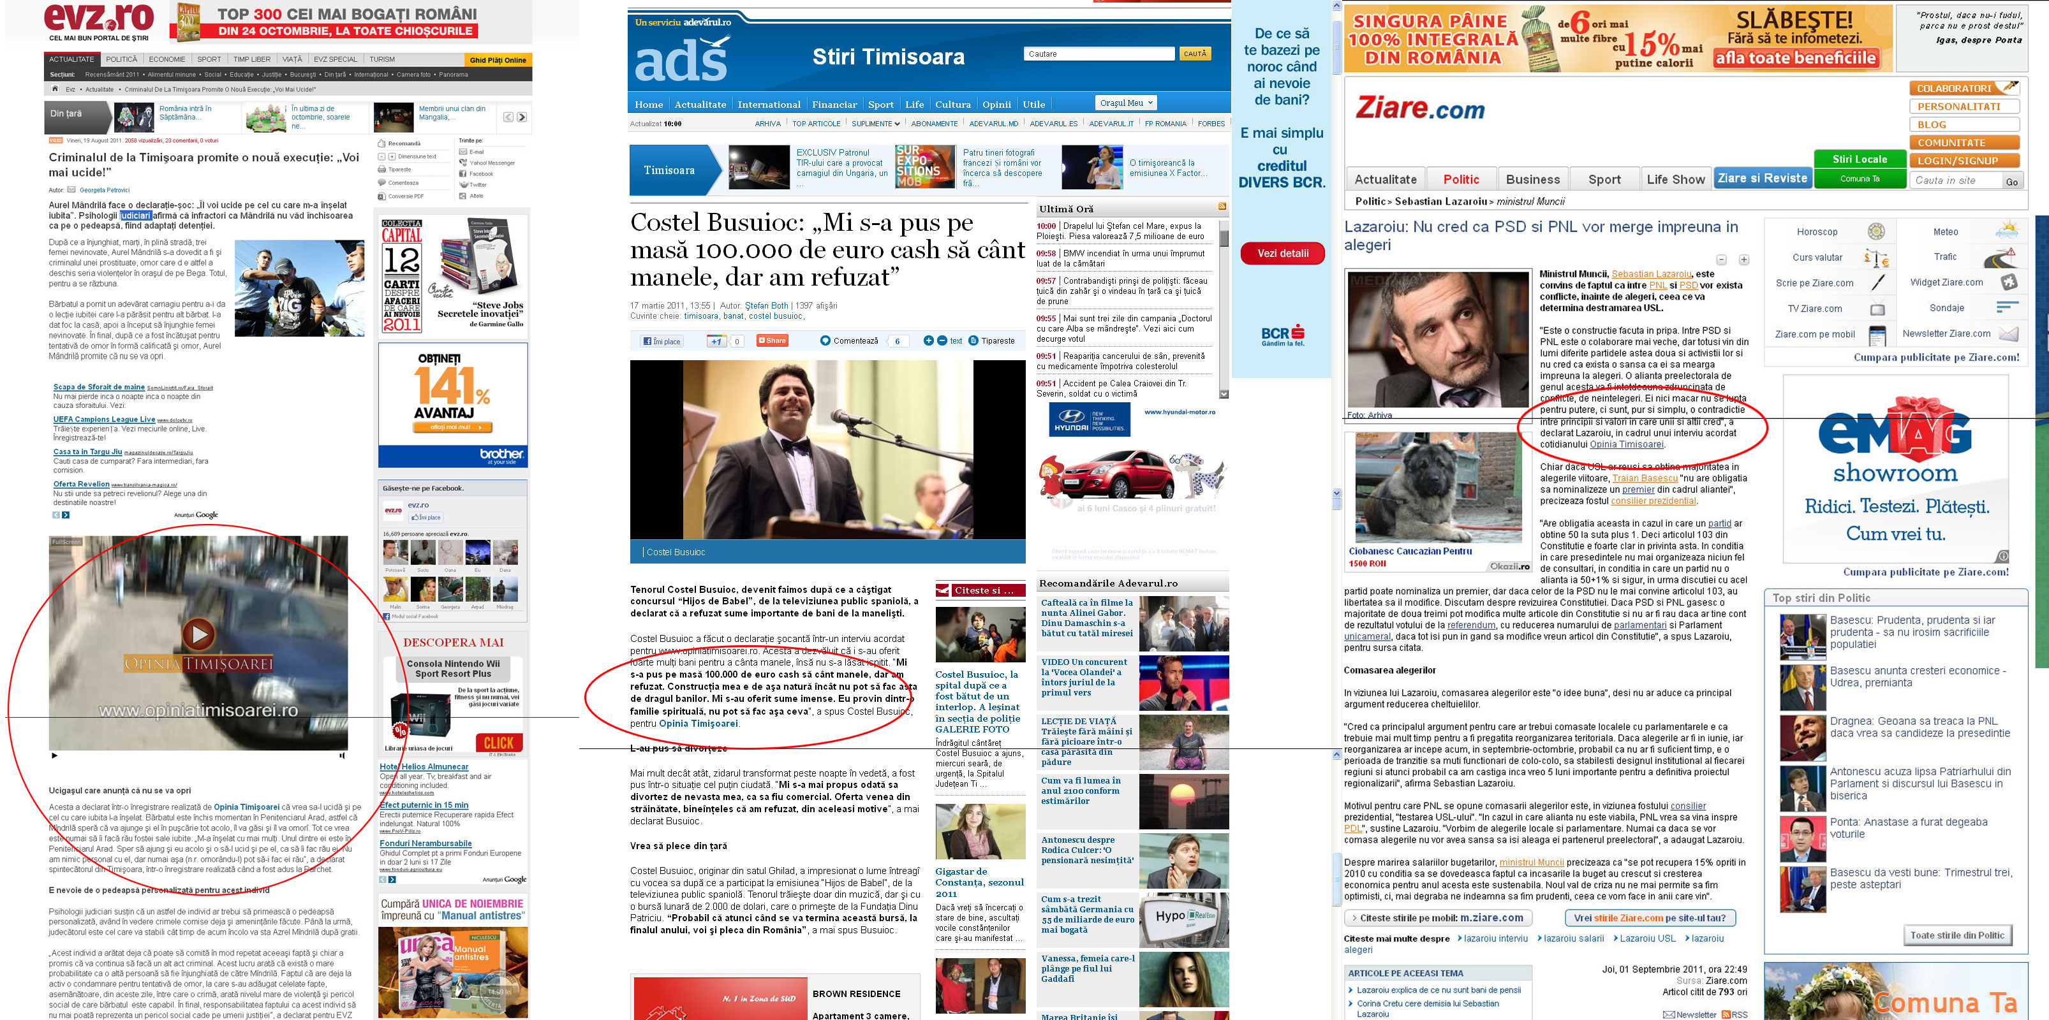Click the Cautare search field on Adevărul
This screenshot has height=1020, width=2049.
[1099, 54]
